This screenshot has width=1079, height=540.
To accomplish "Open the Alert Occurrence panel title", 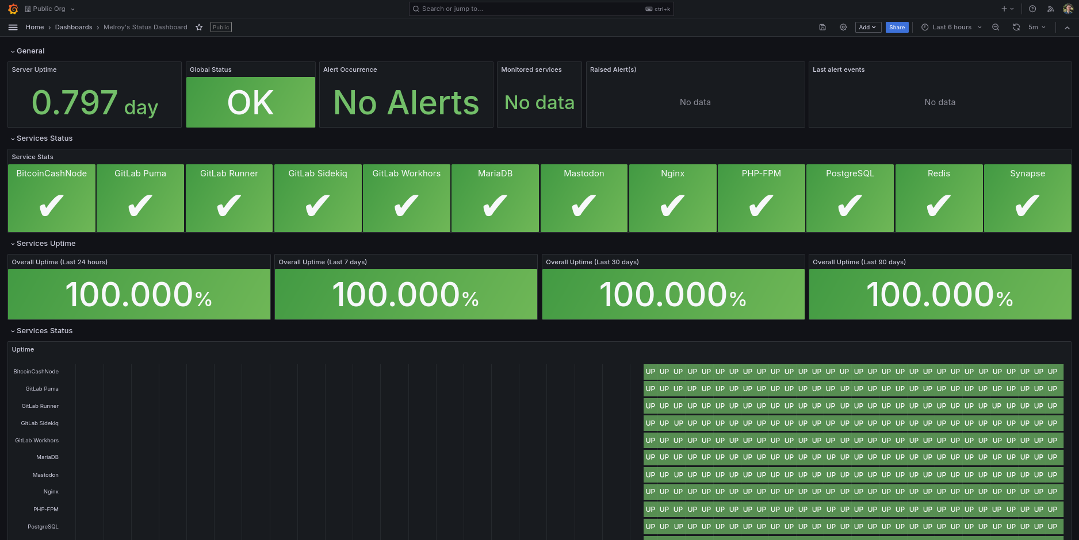I will coord(350,70).
